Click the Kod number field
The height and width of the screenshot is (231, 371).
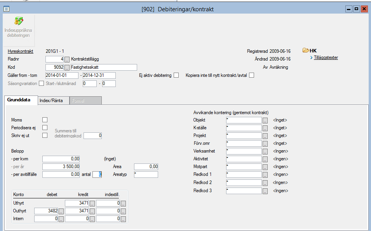click(55, 68)
